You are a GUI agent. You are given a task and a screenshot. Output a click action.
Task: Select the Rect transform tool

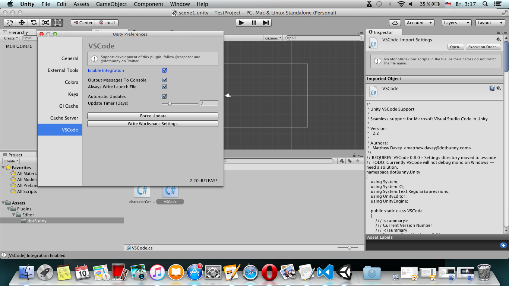(57, 23)
